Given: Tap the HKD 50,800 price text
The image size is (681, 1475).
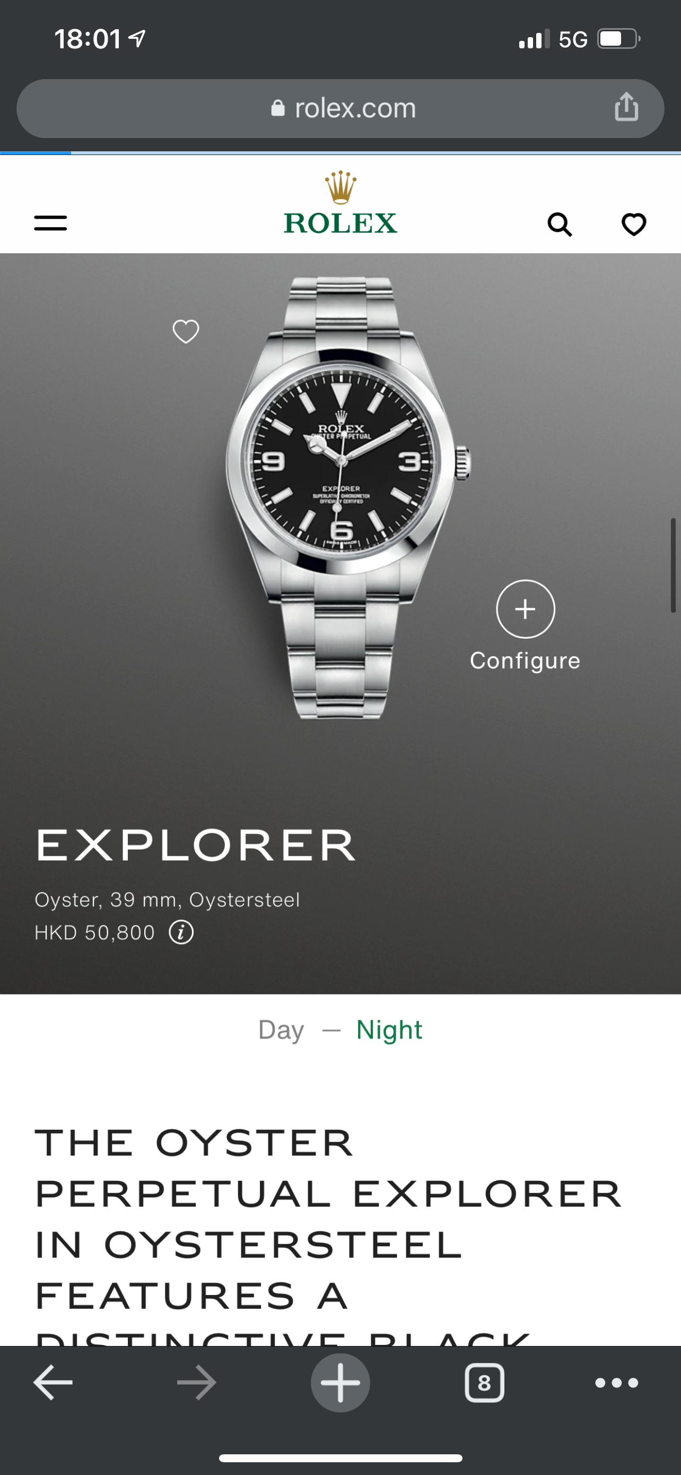Looking at the screenshot, I should [x=95, y=933].
